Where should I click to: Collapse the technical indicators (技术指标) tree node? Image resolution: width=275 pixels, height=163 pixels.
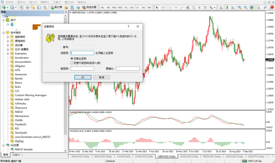(3, 33)
